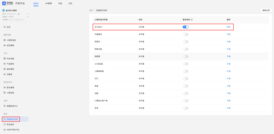Screen dimensions: 274x134
Task: Open the 社区 tab
Action: coord(70,3)
